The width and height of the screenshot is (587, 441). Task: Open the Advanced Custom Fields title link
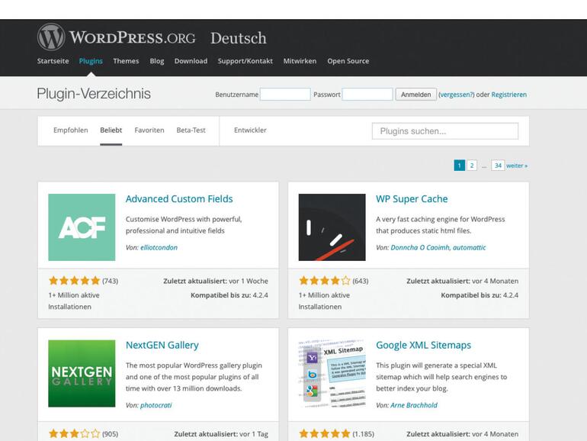click(179, 199)
